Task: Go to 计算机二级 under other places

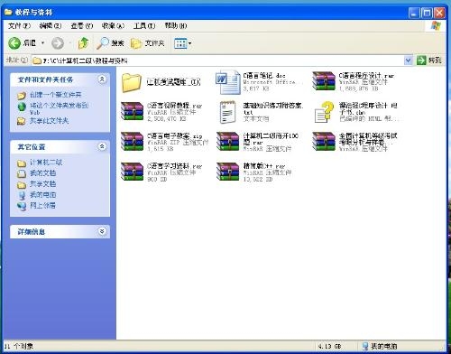Action: pos(46,163)
